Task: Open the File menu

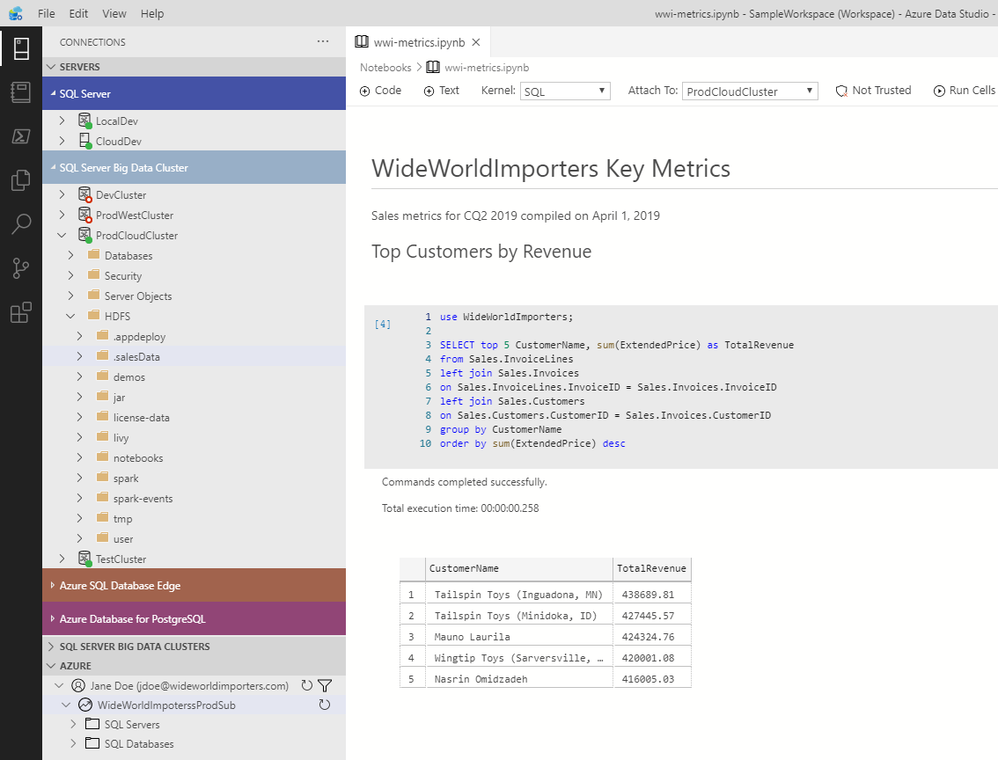Action: [x=46, y=13]
